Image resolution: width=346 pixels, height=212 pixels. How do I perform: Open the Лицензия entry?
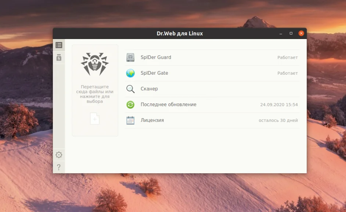pyautogui.click(x=212, y=120)
